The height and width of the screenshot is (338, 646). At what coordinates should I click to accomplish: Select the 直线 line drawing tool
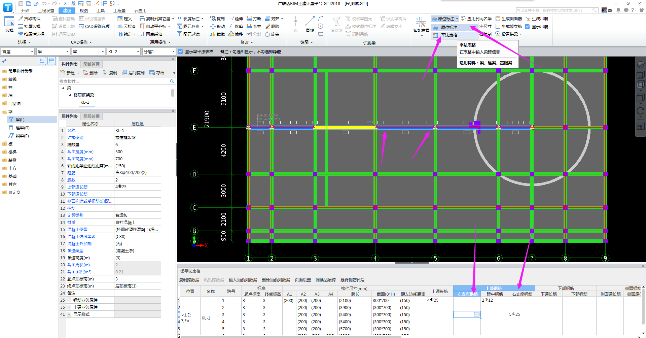point(310,24)
